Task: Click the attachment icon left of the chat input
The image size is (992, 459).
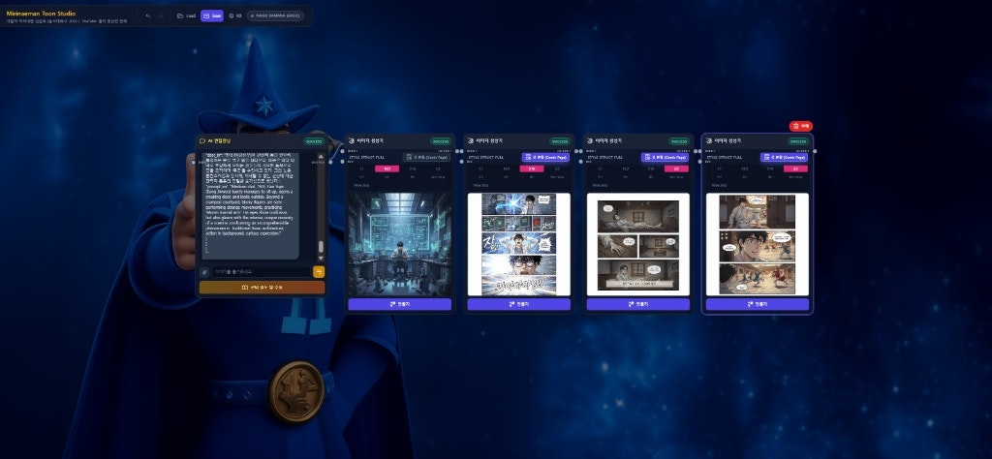Action: click(204, 272)
